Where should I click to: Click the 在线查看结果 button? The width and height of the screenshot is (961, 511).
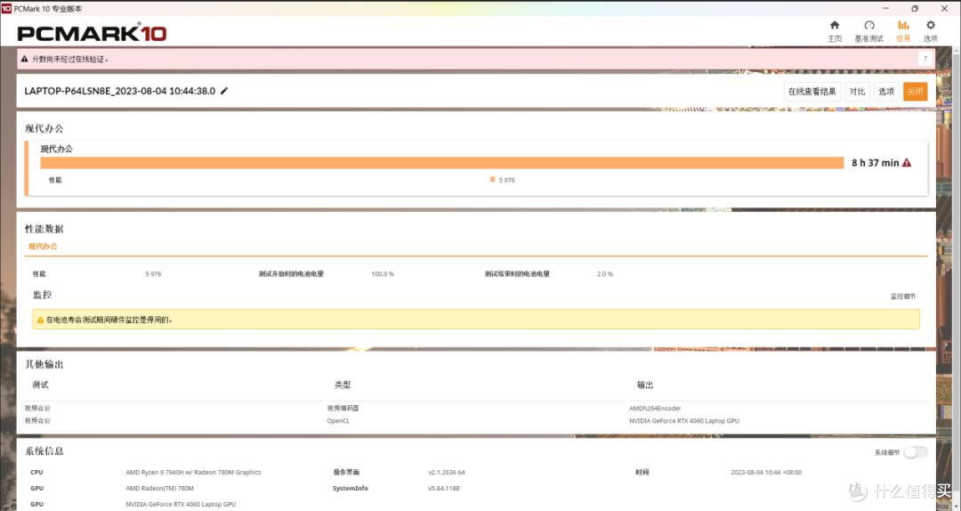pyautogui.click(x=812, y=92)
